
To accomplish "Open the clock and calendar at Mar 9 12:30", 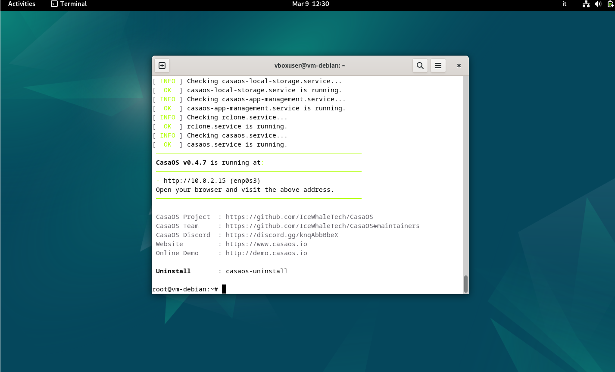I will tap(311, 4).
